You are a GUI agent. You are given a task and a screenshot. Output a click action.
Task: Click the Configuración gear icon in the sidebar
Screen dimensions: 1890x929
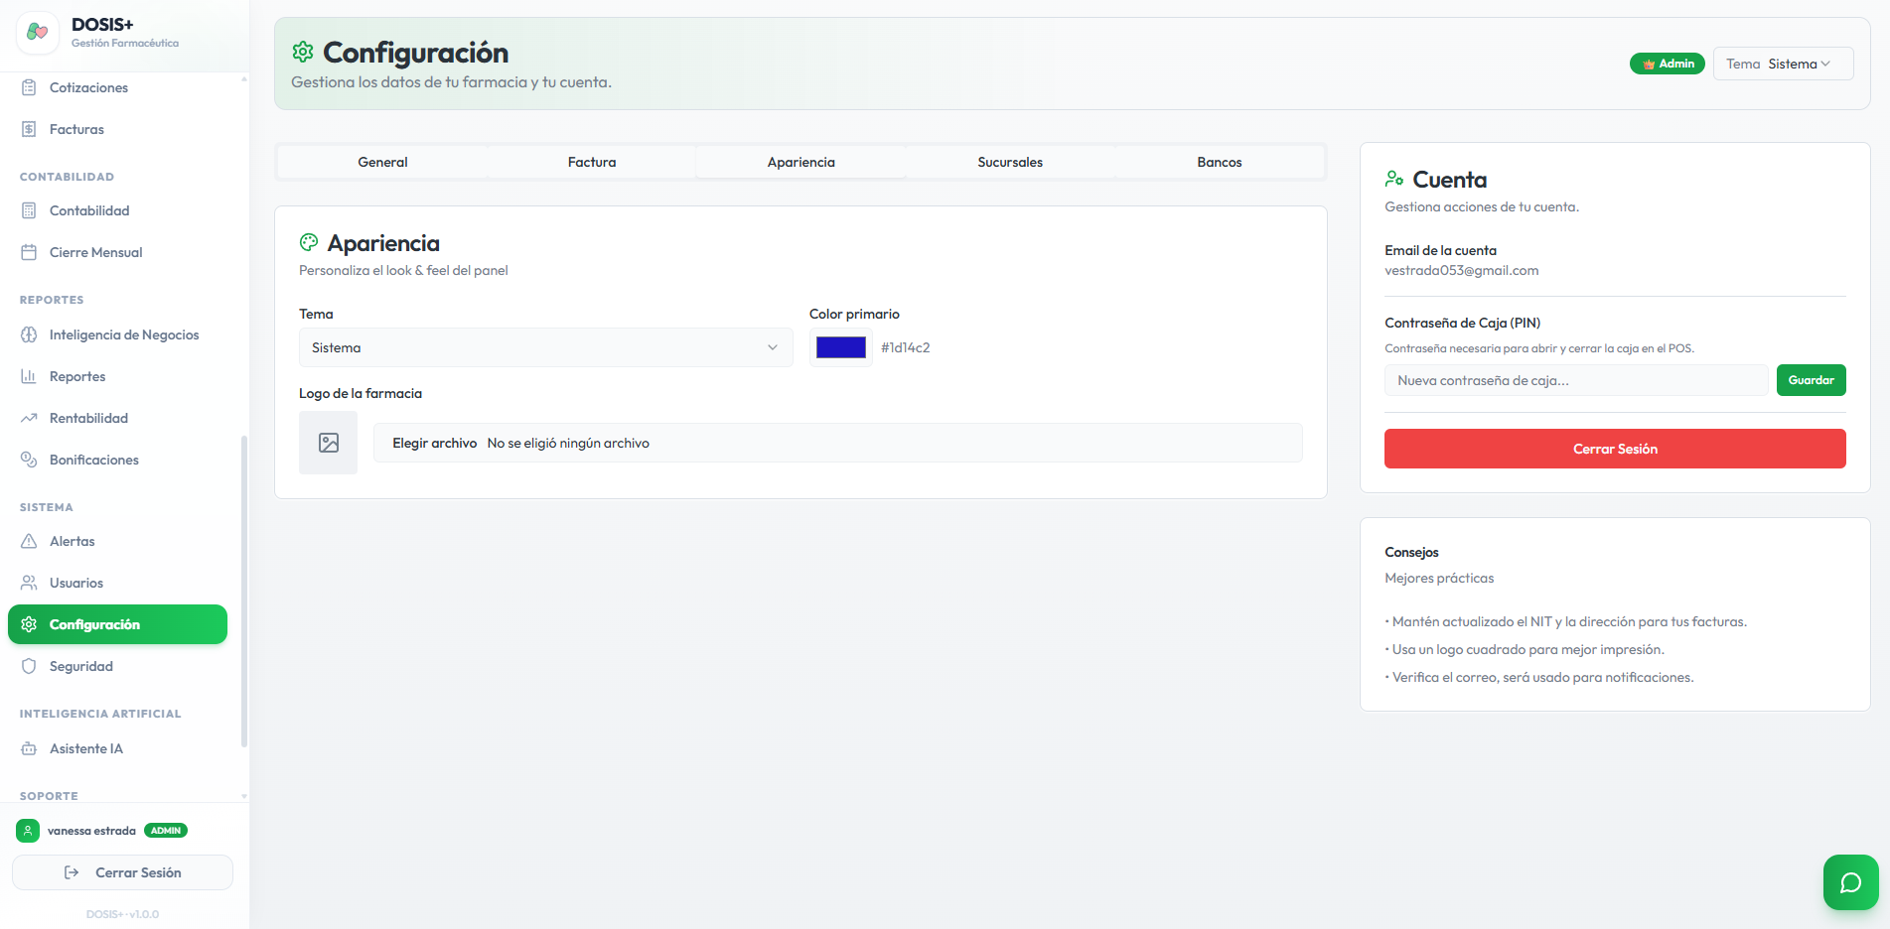(29, 624)
